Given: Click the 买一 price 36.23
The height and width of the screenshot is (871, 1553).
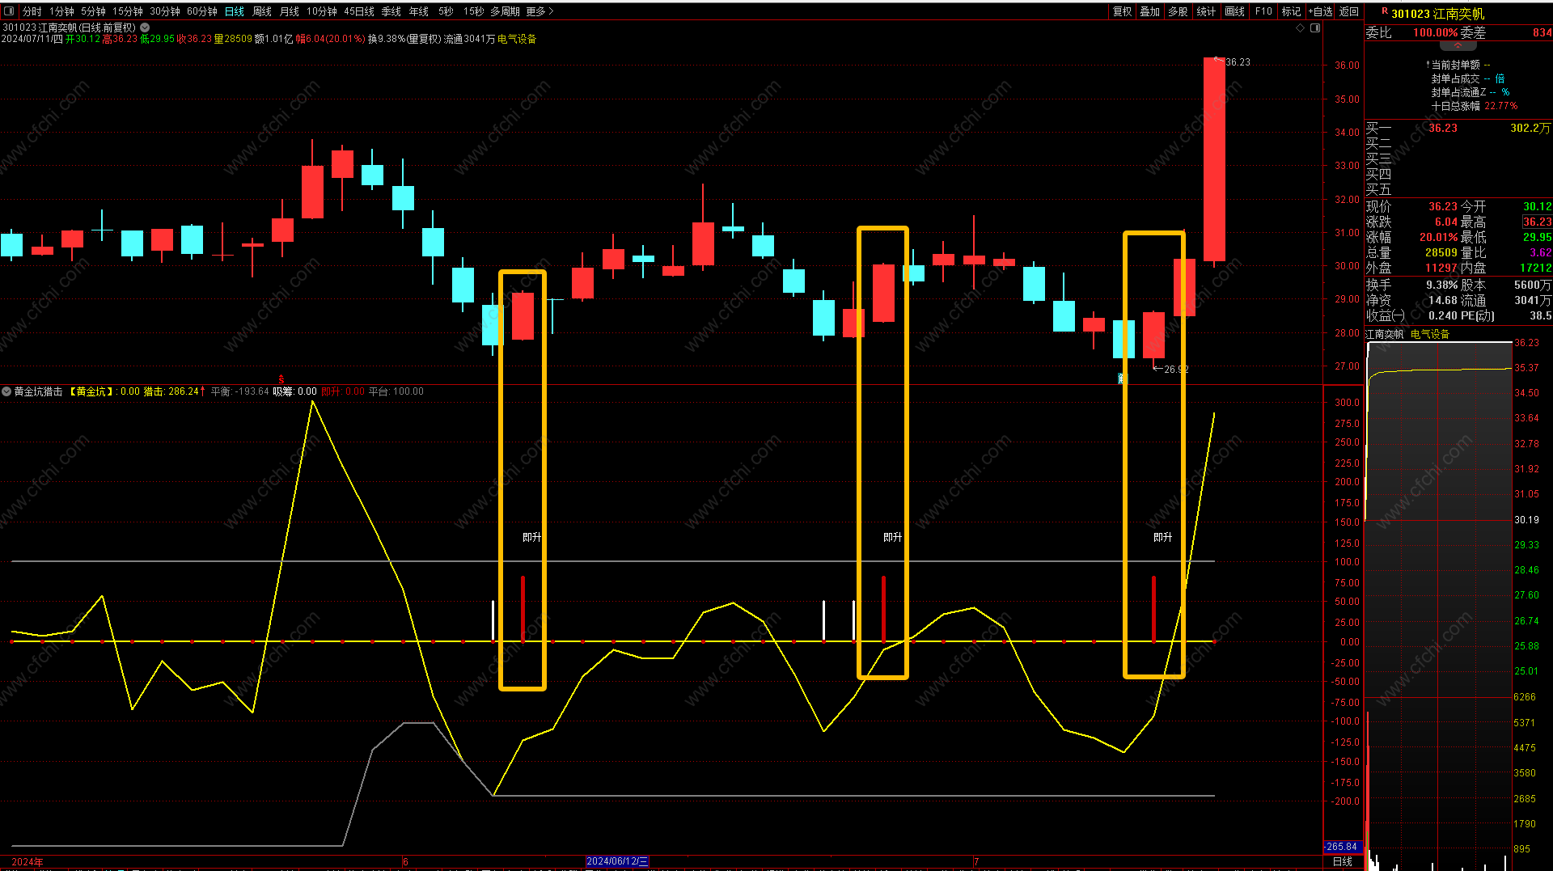Looking at the screenshot, I should point(1443,128).
